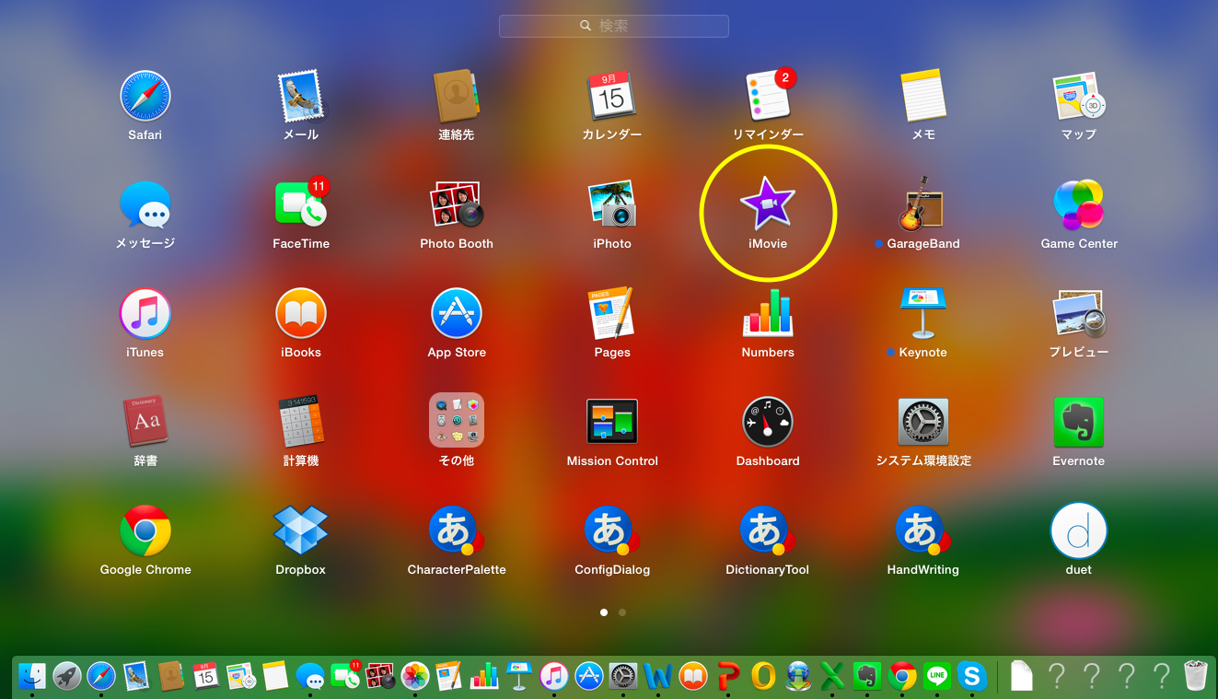Open the リマインダー app
The width and height of the screenshot is (1218, 699).
pos(768,96)
